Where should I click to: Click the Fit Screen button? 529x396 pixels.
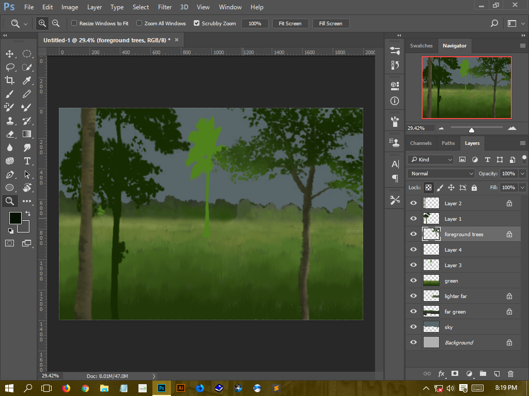click(290, 23)
